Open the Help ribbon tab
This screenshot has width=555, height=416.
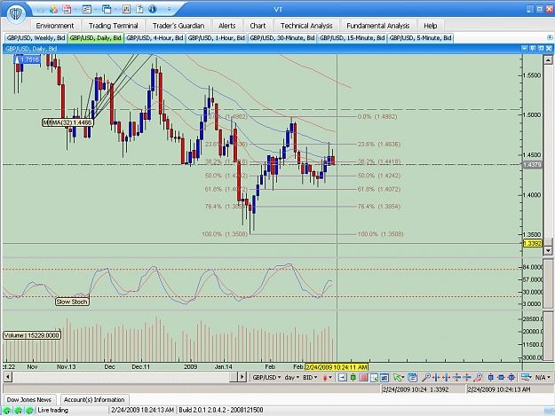tap(431, 26)
